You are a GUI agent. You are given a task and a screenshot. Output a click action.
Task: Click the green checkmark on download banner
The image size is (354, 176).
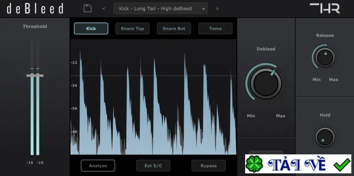[x=342, y=165]
